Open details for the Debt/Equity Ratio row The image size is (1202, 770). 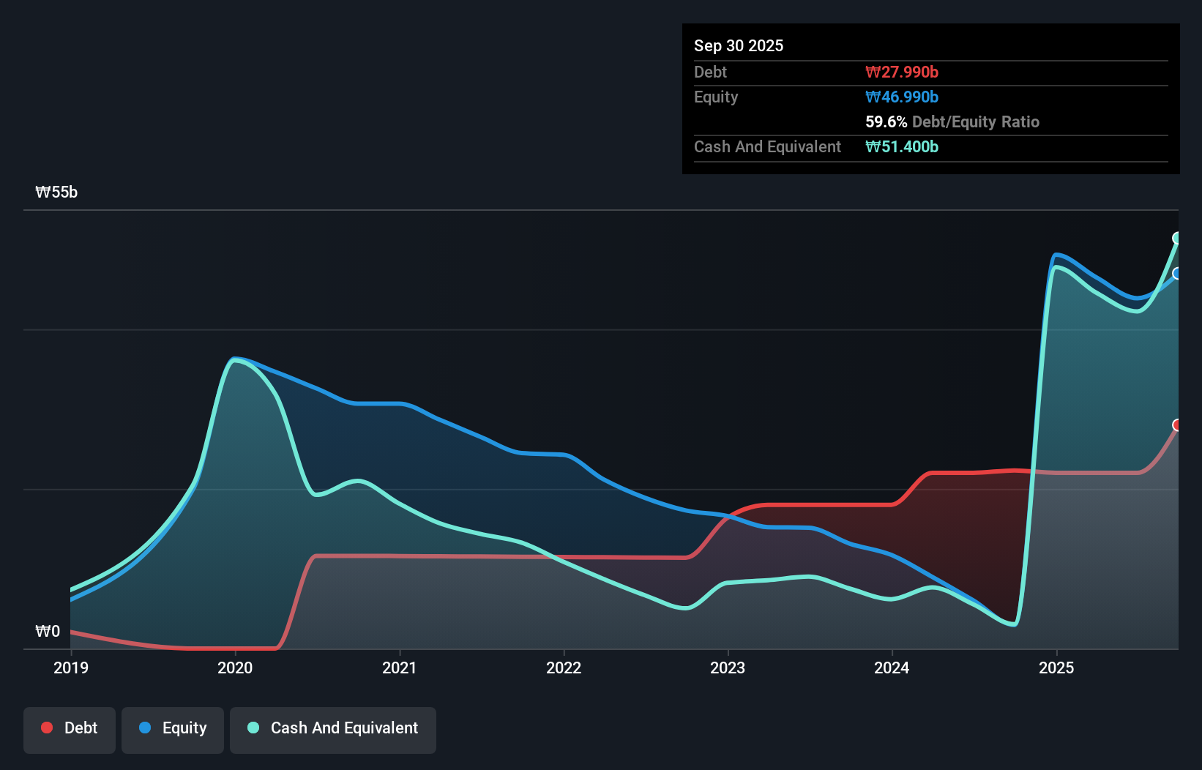952,122
